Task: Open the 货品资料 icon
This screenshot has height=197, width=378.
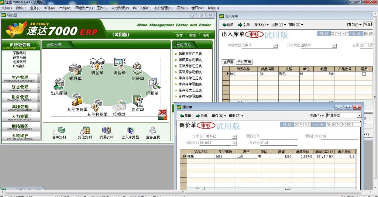Action: pyautogui.click(x=106, y=132)
